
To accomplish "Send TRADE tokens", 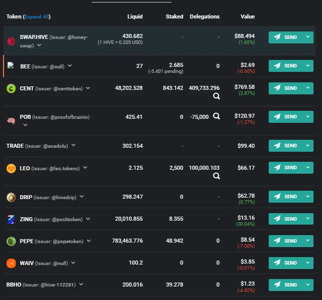I will click(x=286, y=146).
